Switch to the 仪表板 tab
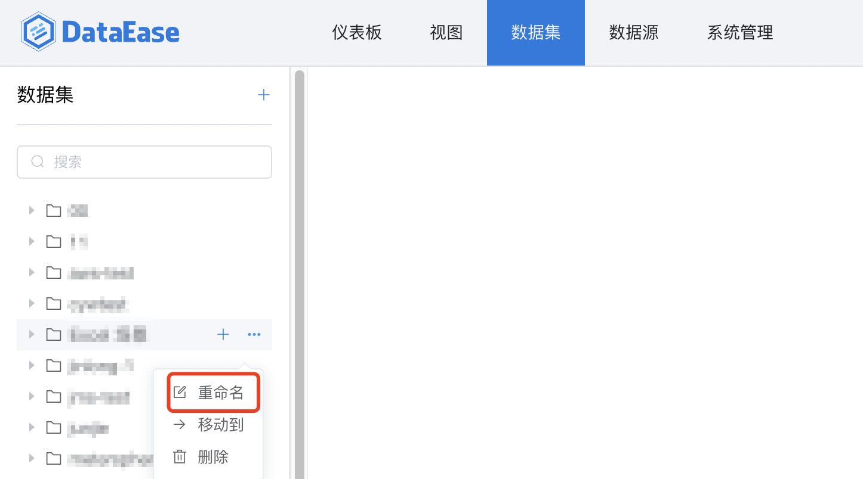Screen dimensions: 863x479 pyautogui.click(x=356, y=33)
